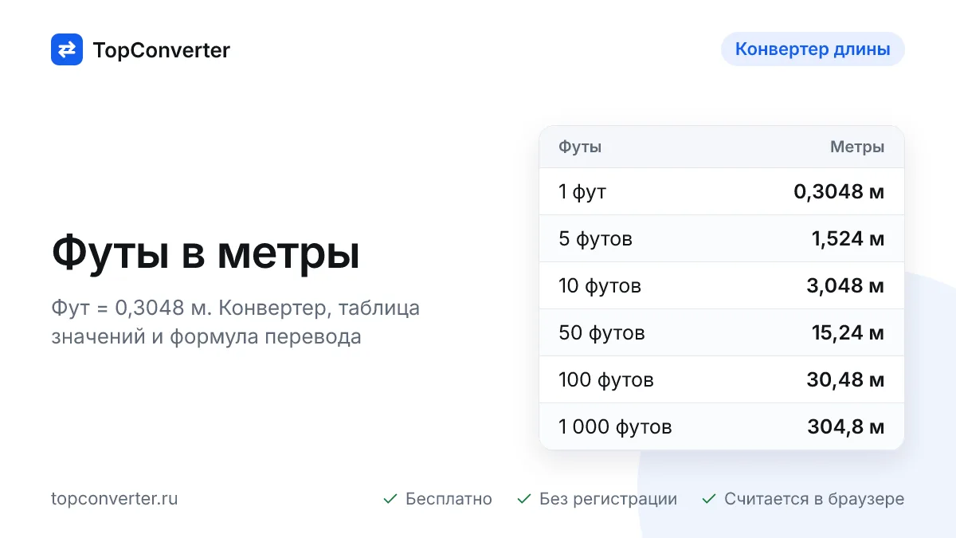This screenshot has height=538, width=956.
Task: Select the 15,24 м value
Action: point(848,332)
